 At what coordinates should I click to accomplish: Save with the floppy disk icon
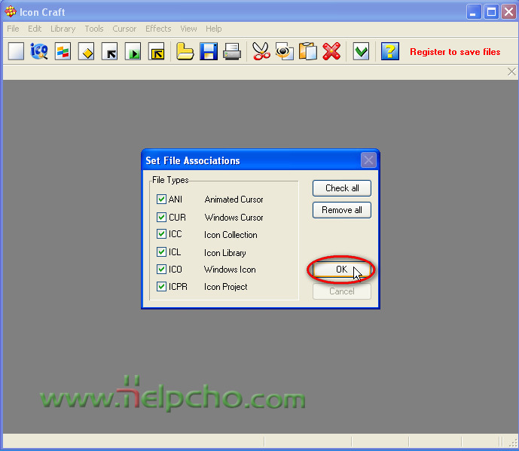tap(209, 52)
